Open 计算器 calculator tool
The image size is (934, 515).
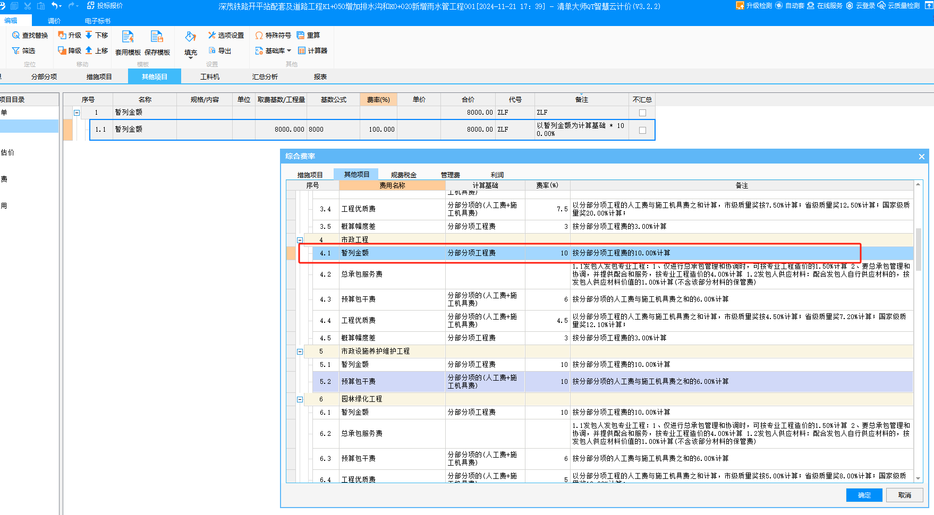[x=312, y=50]
